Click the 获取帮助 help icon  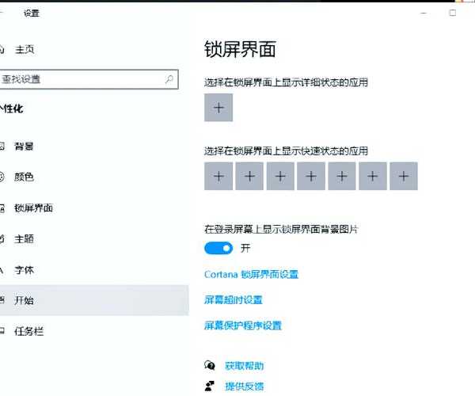[210, 365]
